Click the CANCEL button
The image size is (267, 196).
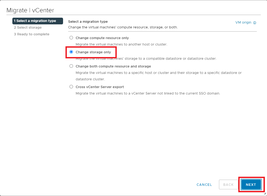click(204, 184)
